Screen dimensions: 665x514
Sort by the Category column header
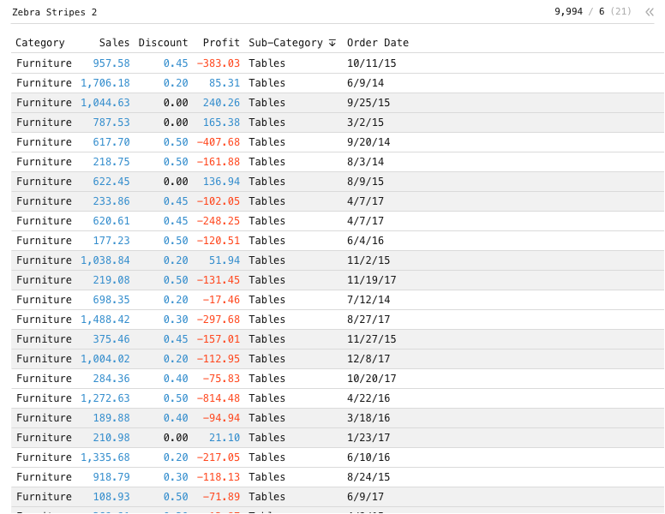point(40,43)
